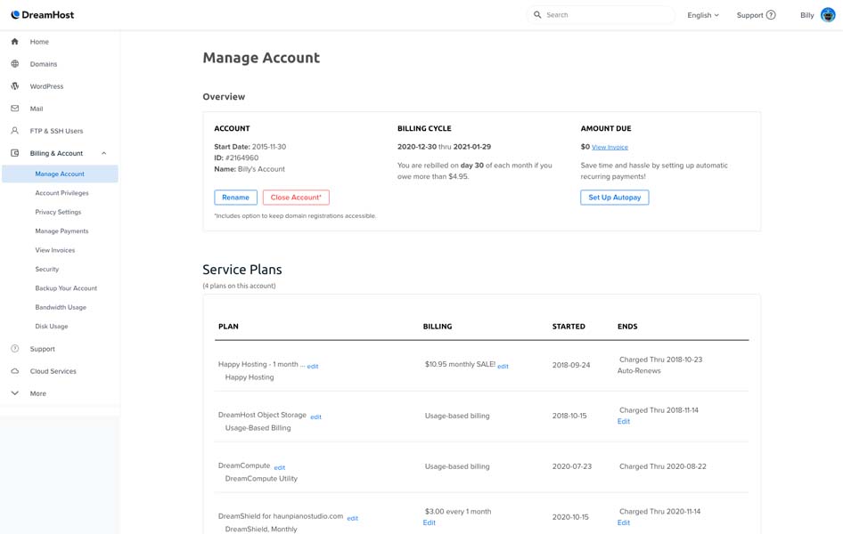Edit the $10.95 monthly billing
The width and height of the screenshot is (843, 534).
coord(503,366)
